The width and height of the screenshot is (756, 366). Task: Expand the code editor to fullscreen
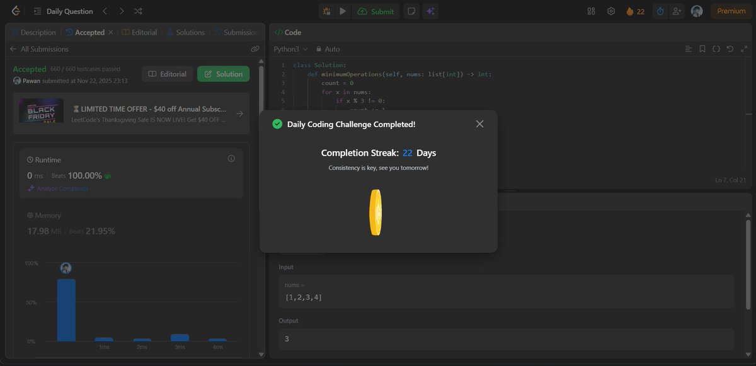745,49
